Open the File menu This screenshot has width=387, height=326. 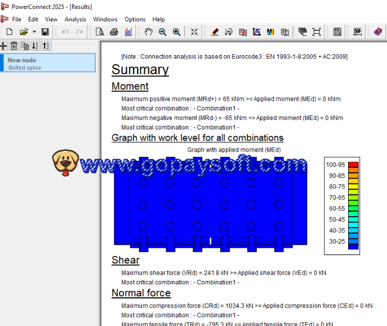pos(16,19)
